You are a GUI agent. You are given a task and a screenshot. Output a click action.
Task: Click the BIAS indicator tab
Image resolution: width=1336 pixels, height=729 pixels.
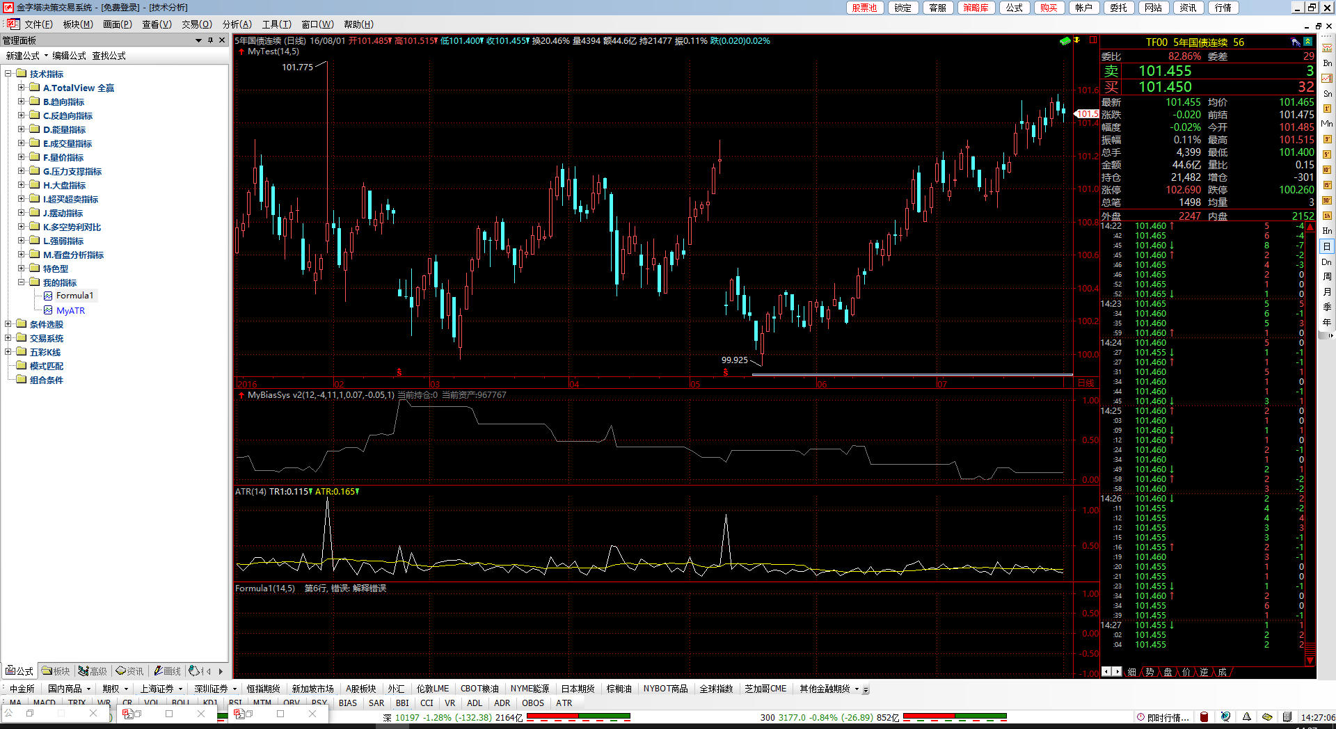pos(348,703)
